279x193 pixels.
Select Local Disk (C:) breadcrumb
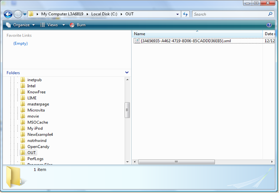(104, 14)
